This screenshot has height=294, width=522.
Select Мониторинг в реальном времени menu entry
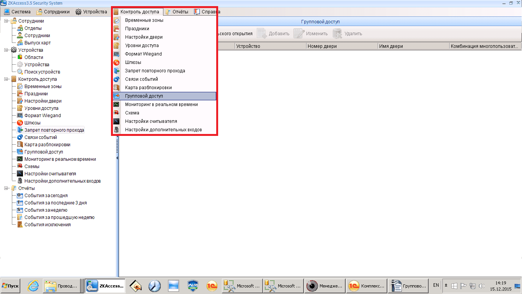(161, 105)
